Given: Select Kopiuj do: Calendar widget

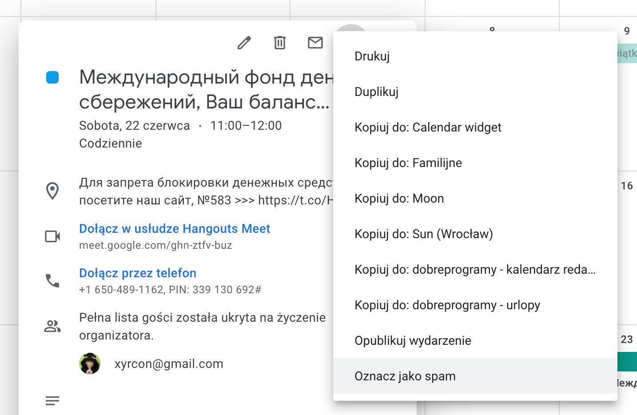Looking at the screenshot, I should tap(428, 128).
